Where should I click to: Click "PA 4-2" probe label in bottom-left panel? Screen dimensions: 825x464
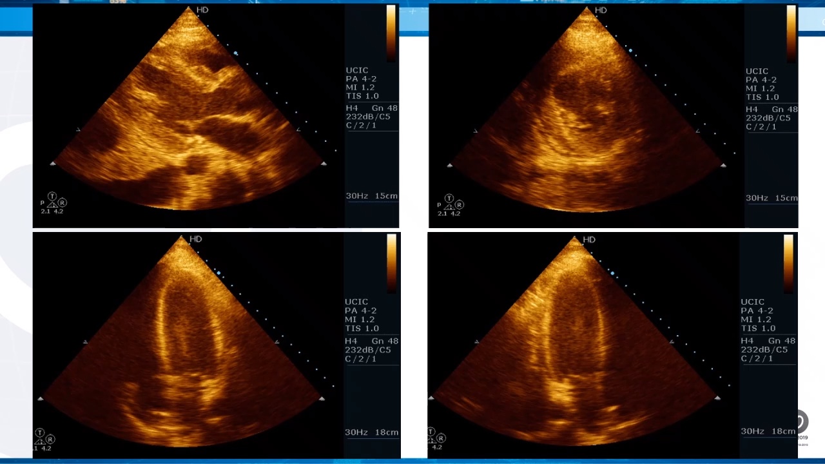pos(360,311)
